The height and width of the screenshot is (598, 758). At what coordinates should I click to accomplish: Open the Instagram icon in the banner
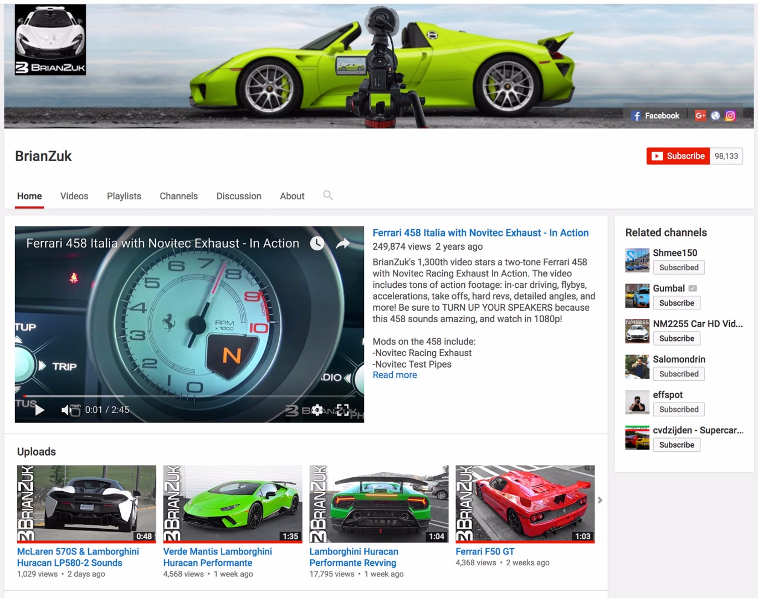pos(730,116)
